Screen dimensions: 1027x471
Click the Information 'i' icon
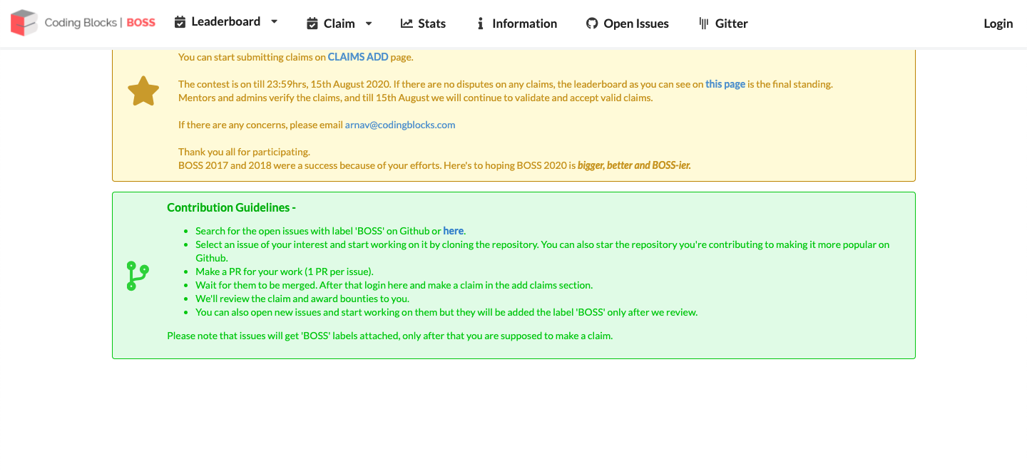click(x=481, y=24)
